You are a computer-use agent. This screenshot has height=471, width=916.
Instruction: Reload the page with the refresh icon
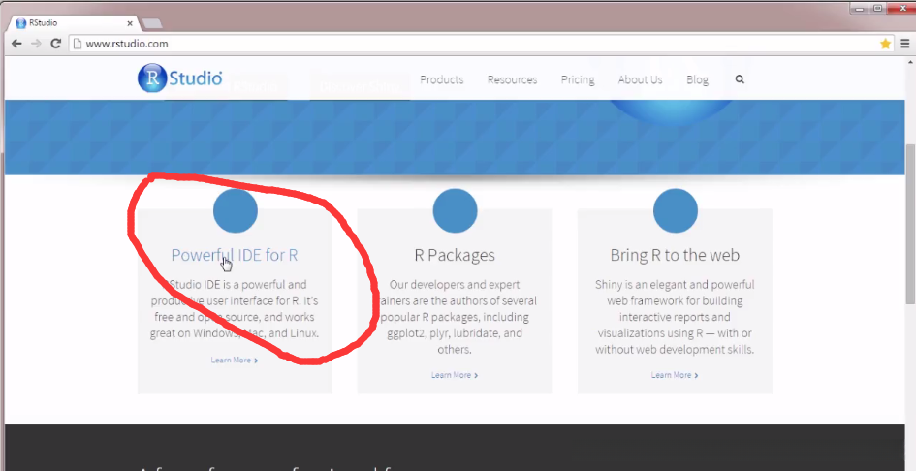click(55, 44)
